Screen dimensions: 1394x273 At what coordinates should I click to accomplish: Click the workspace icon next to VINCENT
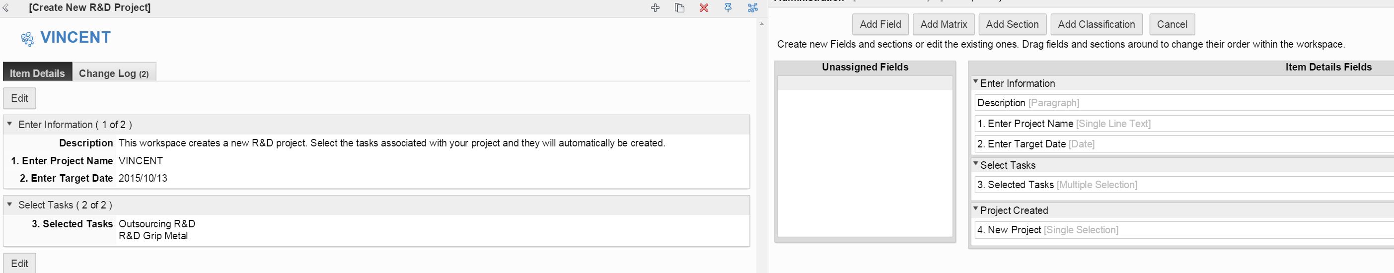(27, 39)
